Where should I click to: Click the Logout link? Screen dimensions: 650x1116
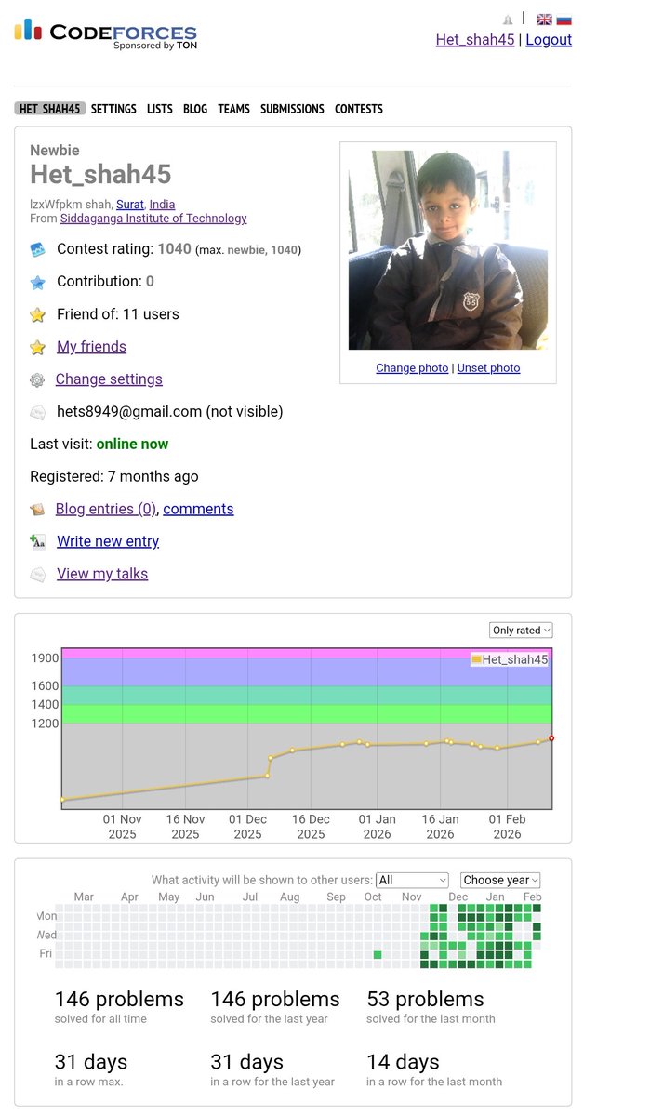(x=549, y=40)
